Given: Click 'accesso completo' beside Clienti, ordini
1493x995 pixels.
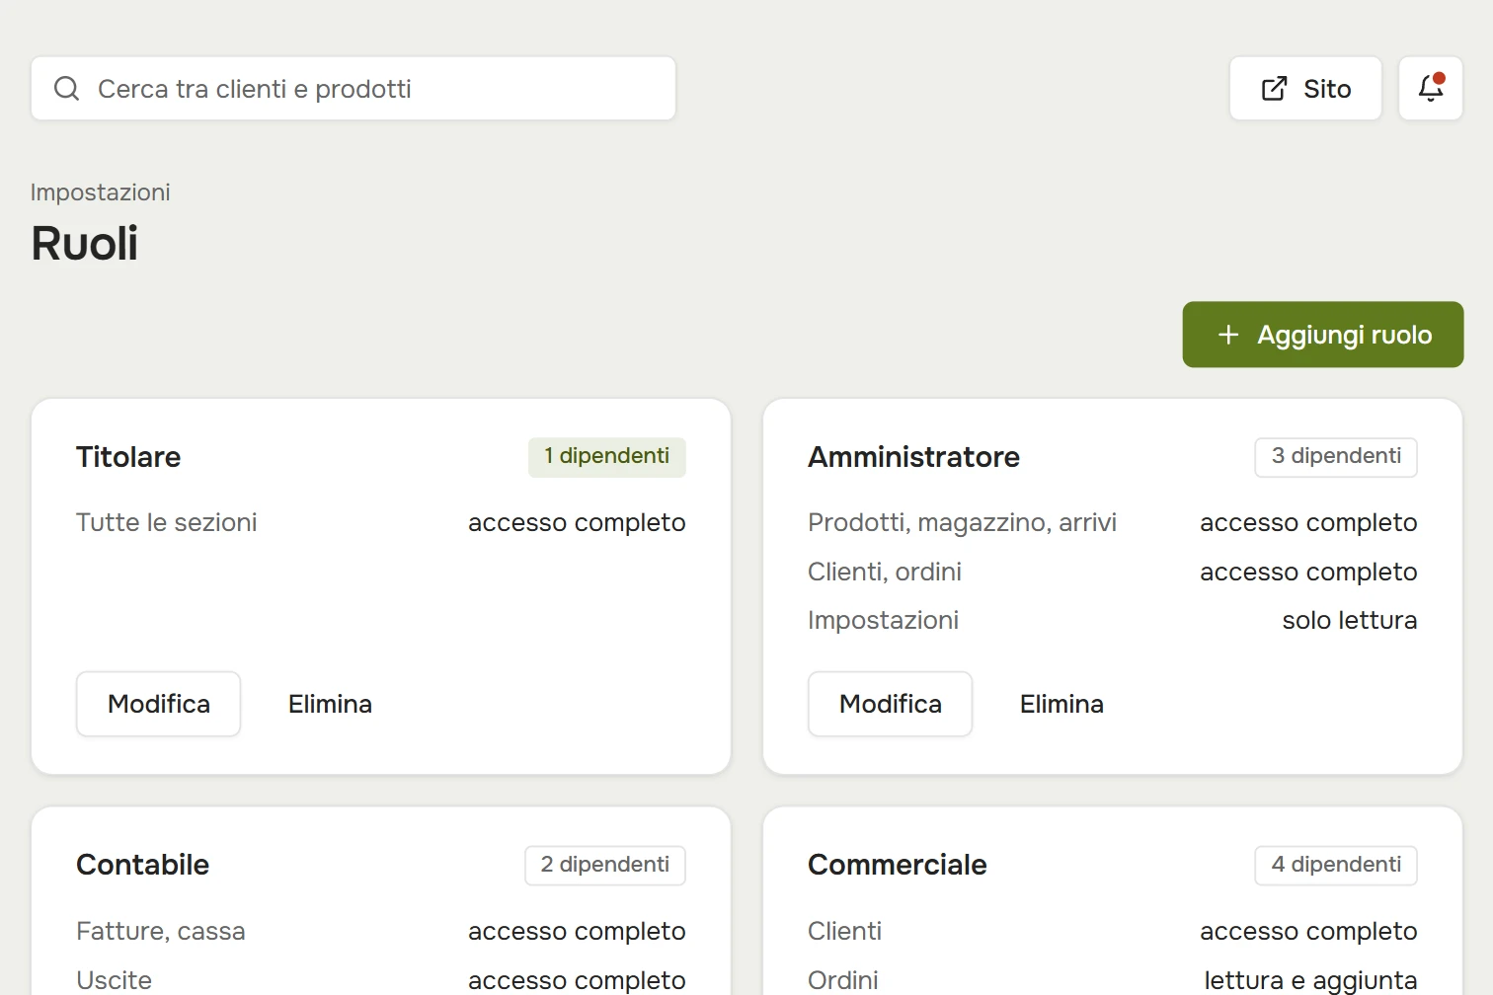Looking at the screenshot, I should point(1308,572).
